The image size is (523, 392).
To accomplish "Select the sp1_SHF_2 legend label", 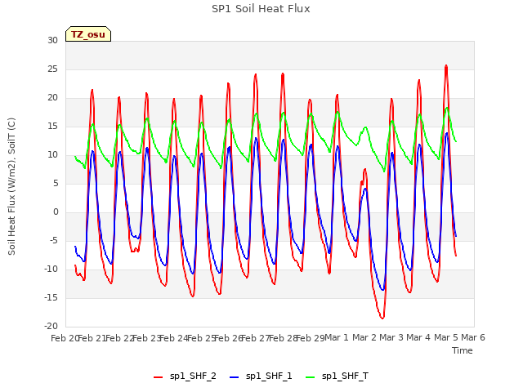I will click(x=193, y=376).
